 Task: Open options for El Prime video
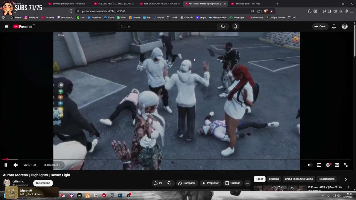tap(349, 188)
